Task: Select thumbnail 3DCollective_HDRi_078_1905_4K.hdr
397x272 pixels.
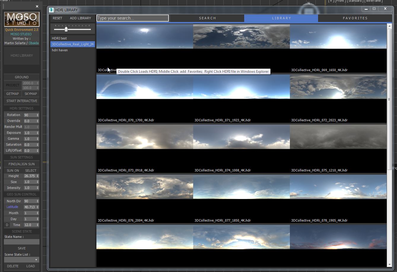Action: 338,199
